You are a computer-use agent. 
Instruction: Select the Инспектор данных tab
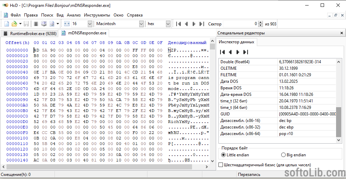236,42
